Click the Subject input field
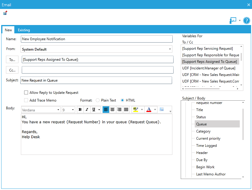The height and width of the screenshot is (190, 252). coord(96,80)
